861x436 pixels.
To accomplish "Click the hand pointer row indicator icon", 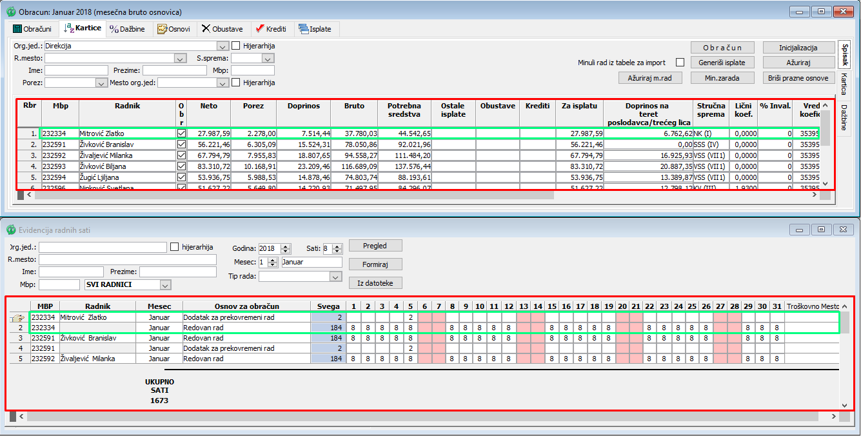I will point(17,317).
